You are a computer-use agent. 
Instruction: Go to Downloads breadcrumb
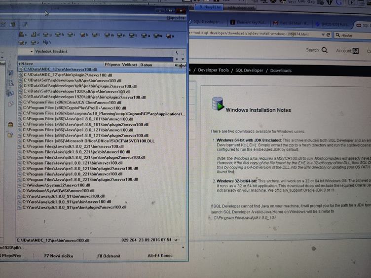coord(281,70)
